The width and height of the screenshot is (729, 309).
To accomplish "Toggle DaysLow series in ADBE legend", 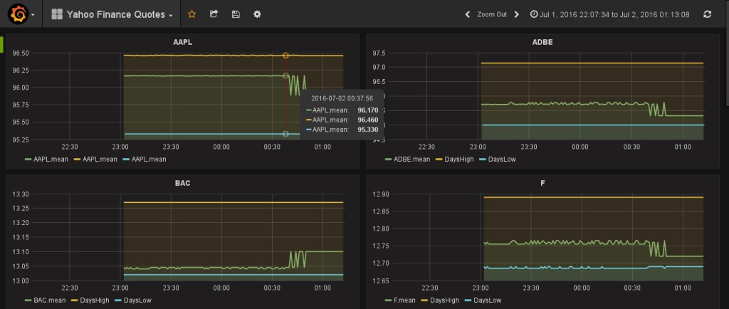I will [498, 159].
